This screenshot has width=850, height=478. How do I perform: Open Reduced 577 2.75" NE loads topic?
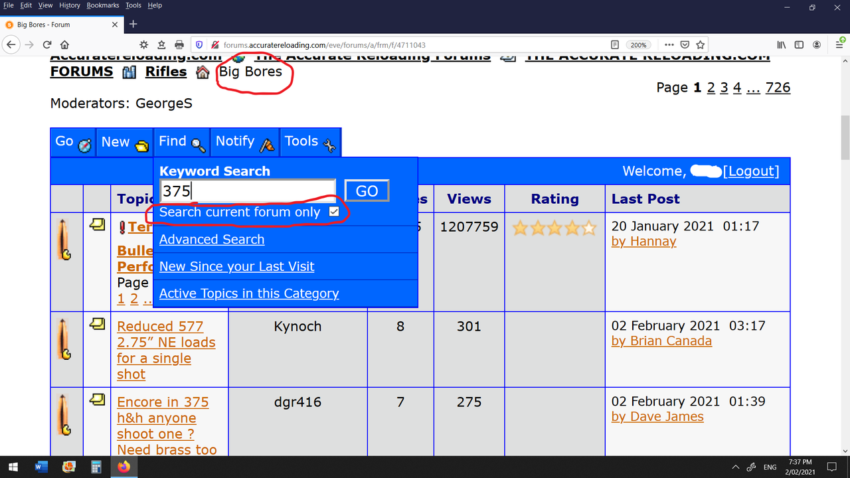click(x=166, y=351)
